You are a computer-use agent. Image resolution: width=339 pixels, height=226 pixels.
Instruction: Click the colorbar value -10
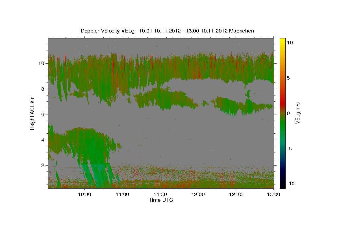coord(291,184)
